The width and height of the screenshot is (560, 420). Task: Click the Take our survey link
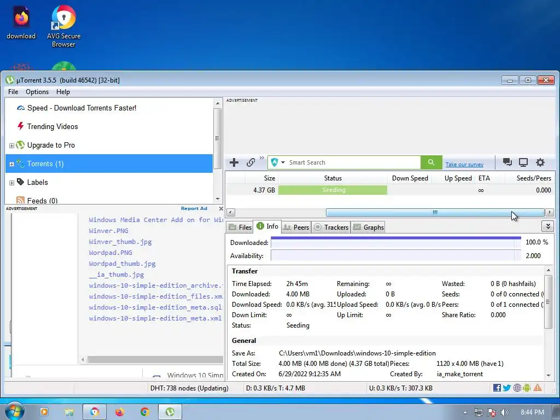464,164
